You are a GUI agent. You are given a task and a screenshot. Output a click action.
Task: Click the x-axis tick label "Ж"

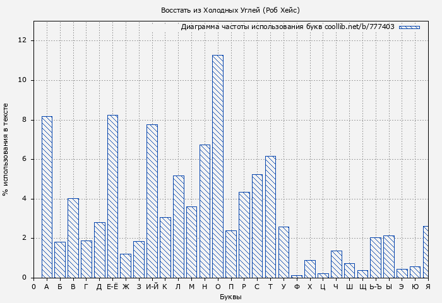coord(126,287)
